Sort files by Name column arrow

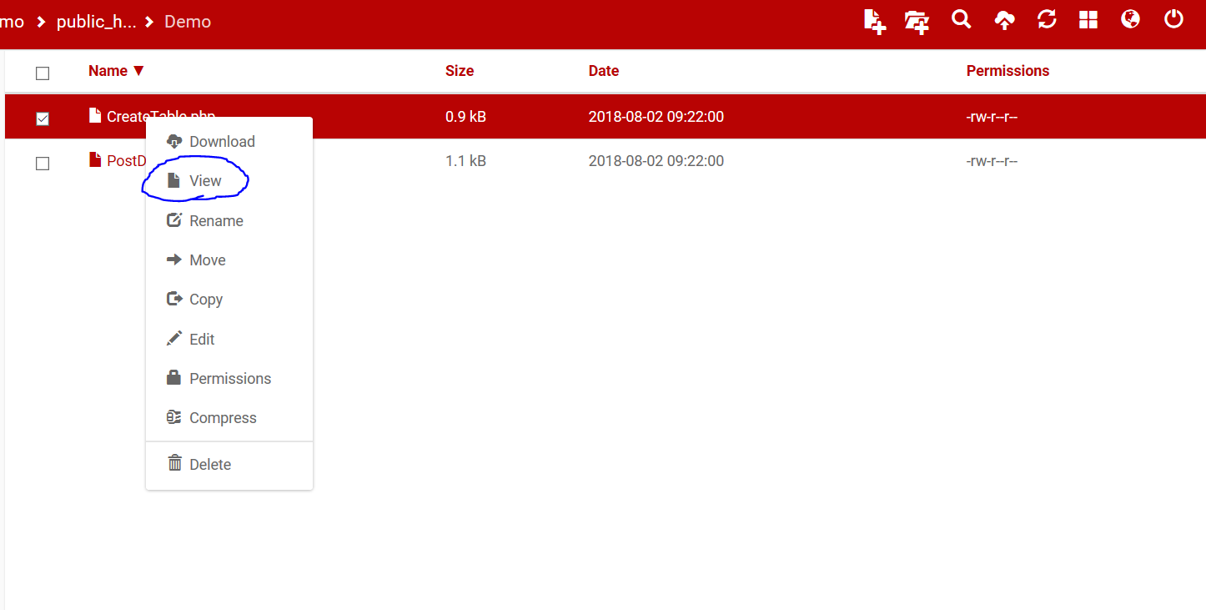(x=138, y=71)
